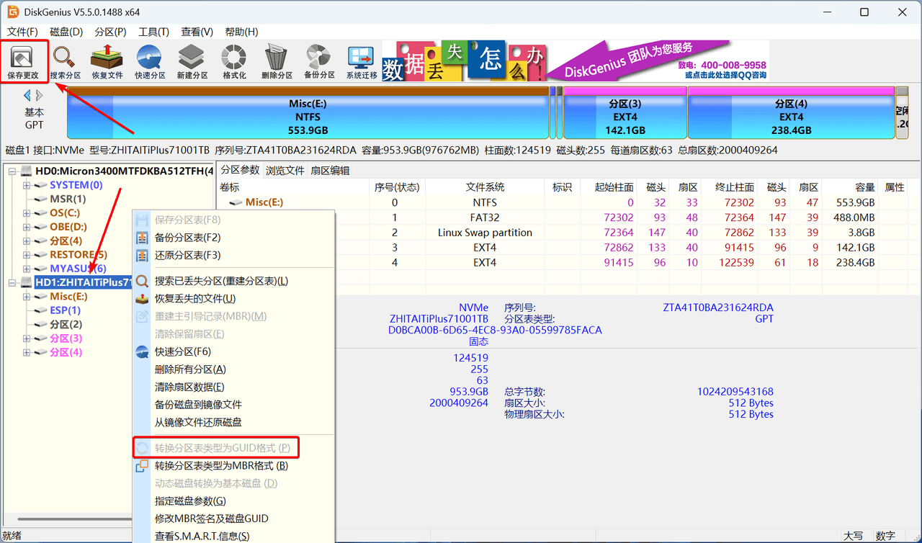922x543 pixels.
Task: Select MYASUS(6) in partition tree
Action: click(x=78, y=269)
